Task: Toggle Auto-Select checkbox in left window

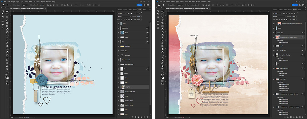Action: 13,5
